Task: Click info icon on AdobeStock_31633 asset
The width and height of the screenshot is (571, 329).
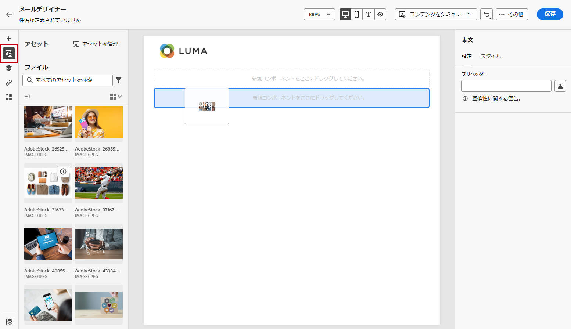Action: pos(63,171)
